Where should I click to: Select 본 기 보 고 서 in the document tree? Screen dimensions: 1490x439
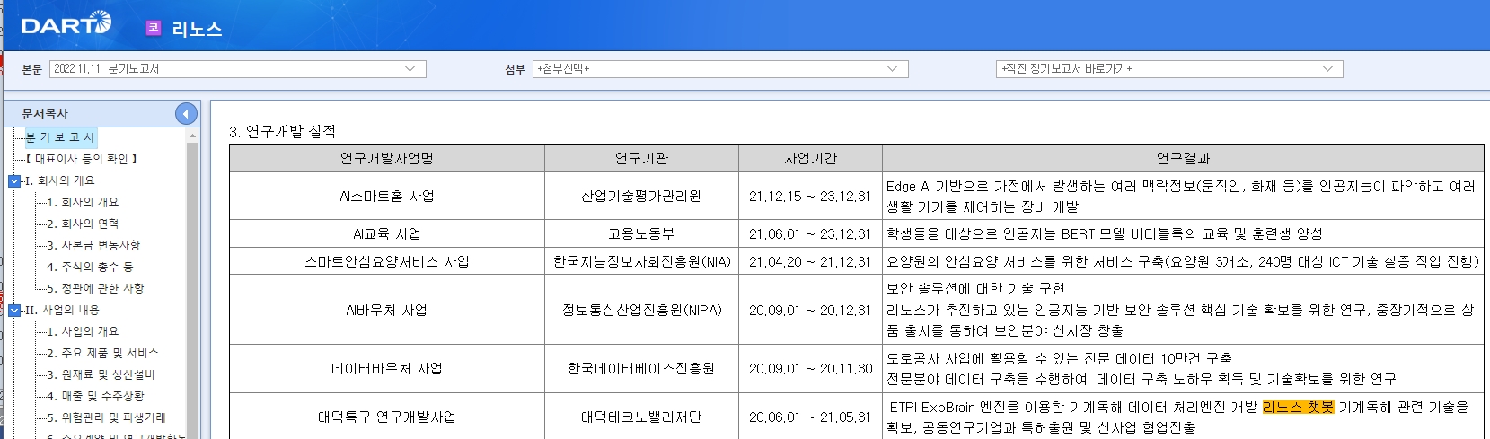click(x=59, y=137)
